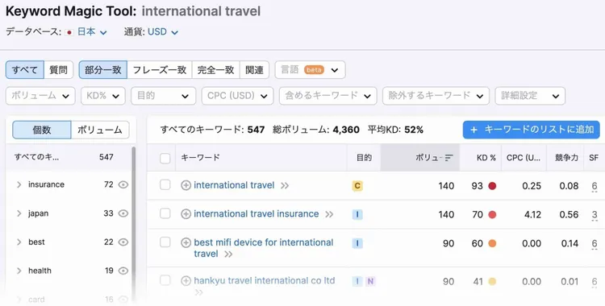Click the キーワード column header

coord(261,158)
